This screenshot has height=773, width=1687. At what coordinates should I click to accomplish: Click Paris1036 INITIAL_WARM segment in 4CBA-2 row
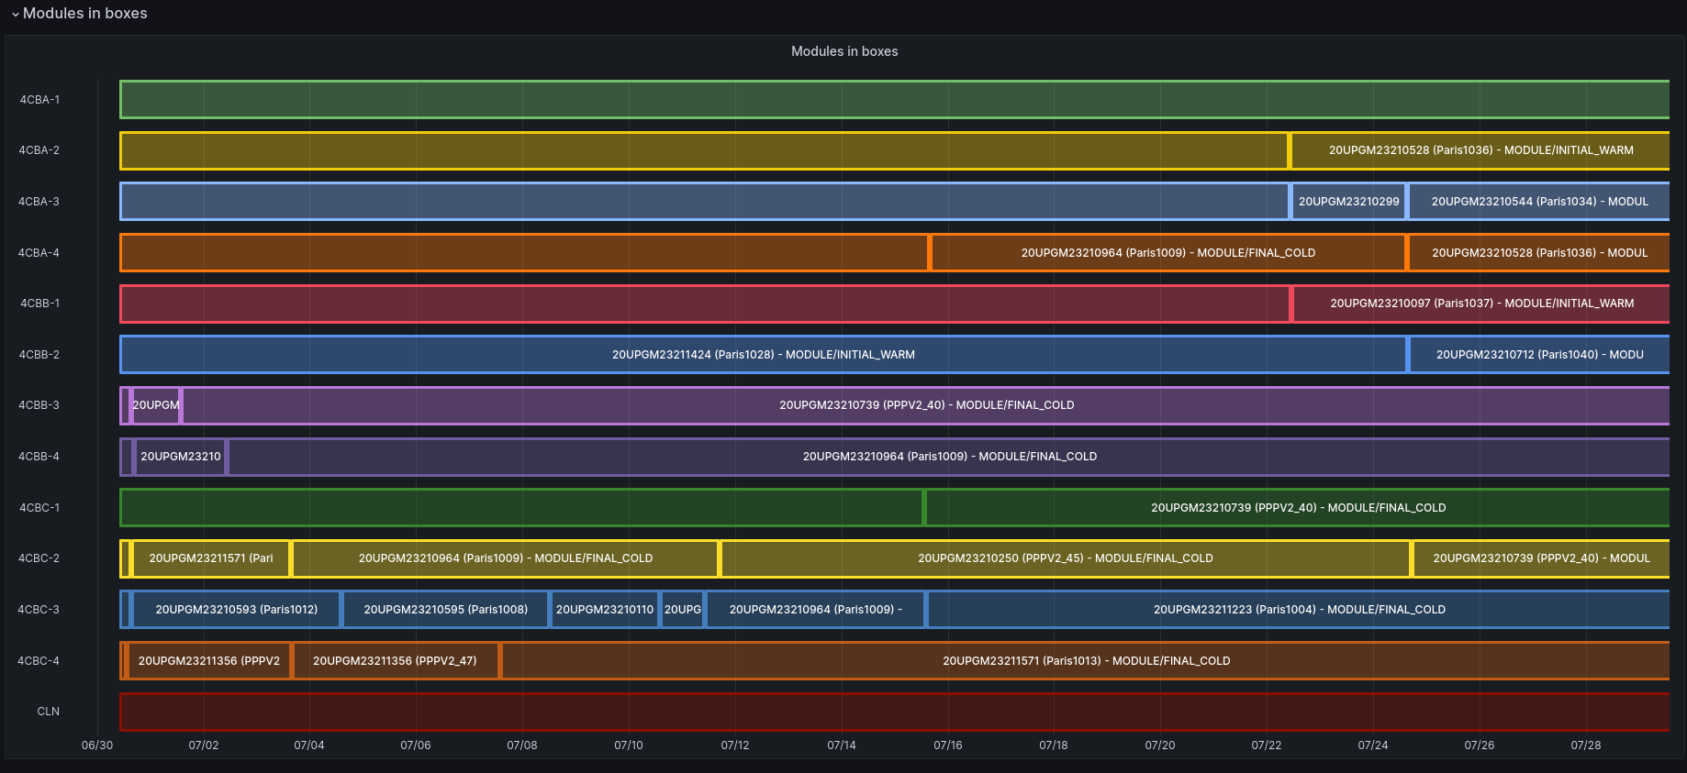click(x=1480, y=150)
